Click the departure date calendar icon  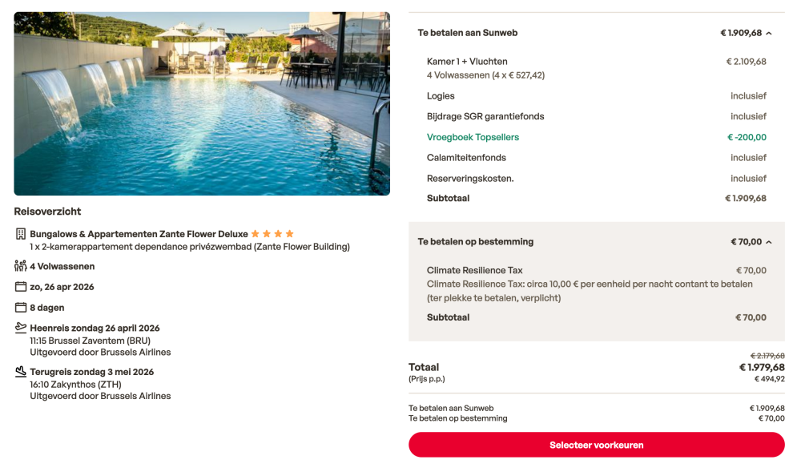21,287
